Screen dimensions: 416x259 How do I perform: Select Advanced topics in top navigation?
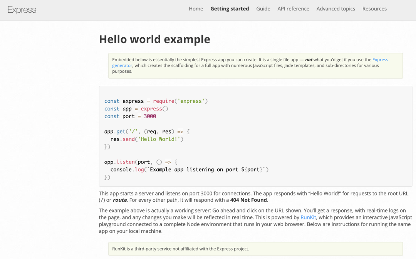coord(335,9)
